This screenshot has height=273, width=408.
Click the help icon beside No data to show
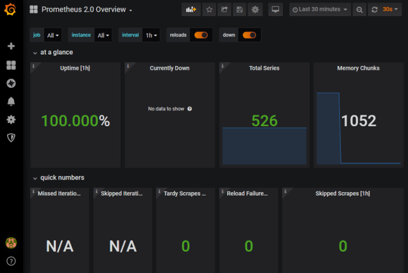click(x=189, y=109)
